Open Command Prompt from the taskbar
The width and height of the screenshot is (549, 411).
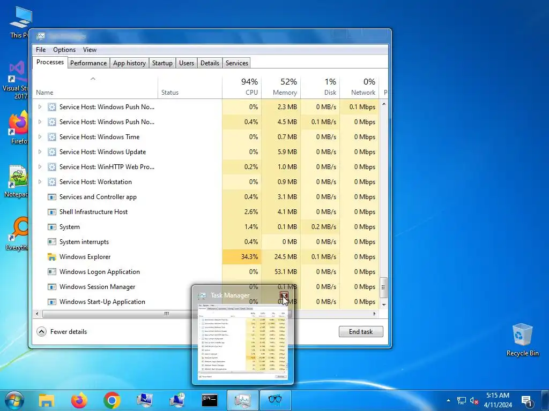coord(210,400)
